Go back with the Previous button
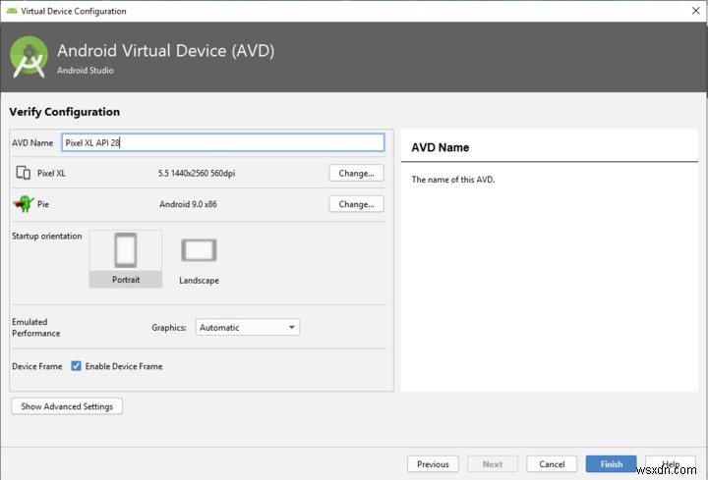The image size is (708, 480). 433,464
